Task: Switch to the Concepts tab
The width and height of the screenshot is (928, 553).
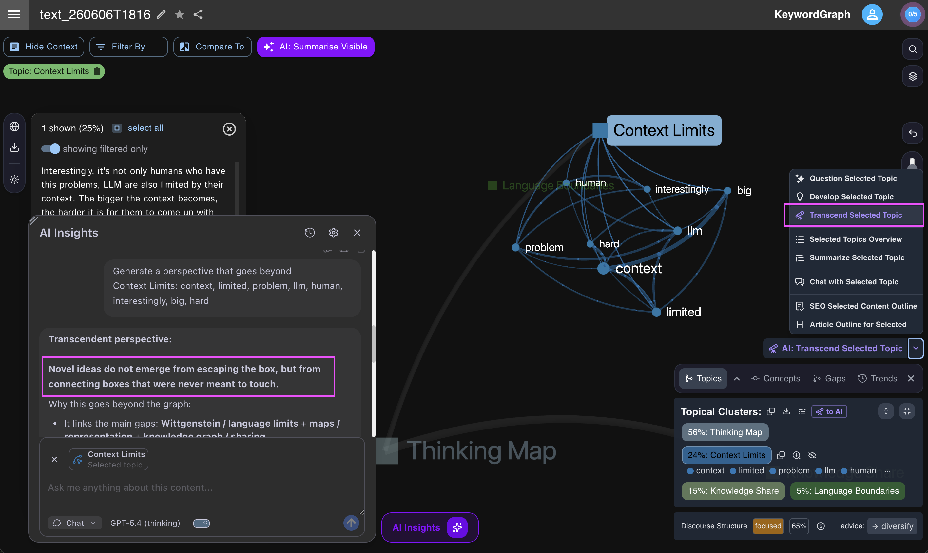Action: [x=775, y=379]
